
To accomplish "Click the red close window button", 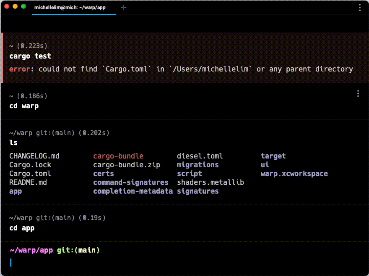I will coord(7,6).
